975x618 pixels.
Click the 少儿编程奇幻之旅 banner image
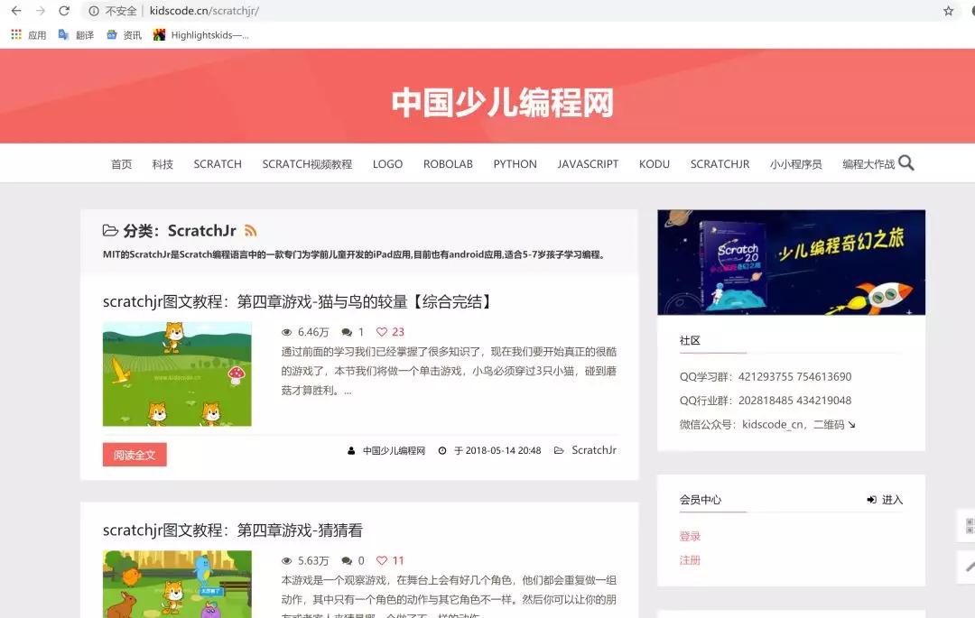[790, 262]
